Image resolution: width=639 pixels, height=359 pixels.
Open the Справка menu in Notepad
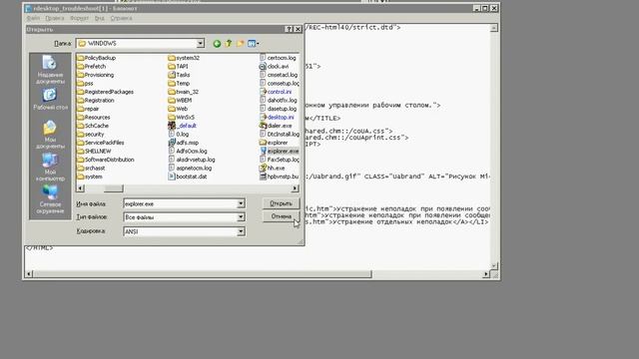coord(121,18)
